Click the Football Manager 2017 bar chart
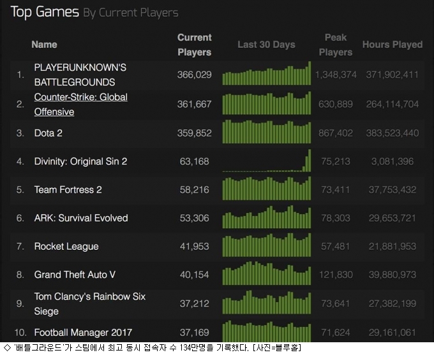This screenshot has height=355, width=434. tap(267, 331)
